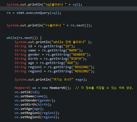Click the String id declaration line
137x122 pixels.
pyautogui.click(x=45, y=46)
